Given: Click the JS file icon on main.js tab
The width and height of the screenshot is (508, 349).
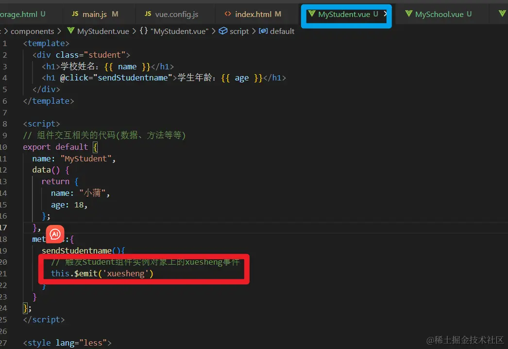Looking at the screenshot, I should (x=75, y=14).
